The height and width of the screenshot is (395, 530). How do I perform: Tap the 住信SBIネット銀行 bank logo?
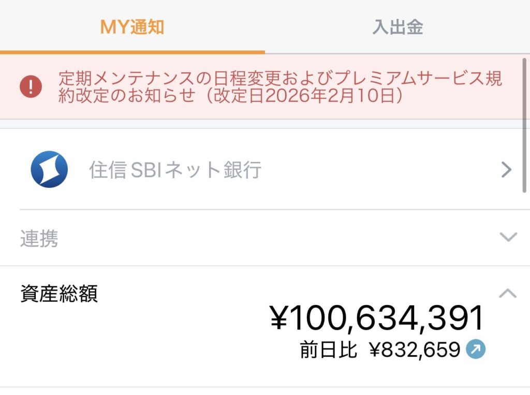(49, 169)
